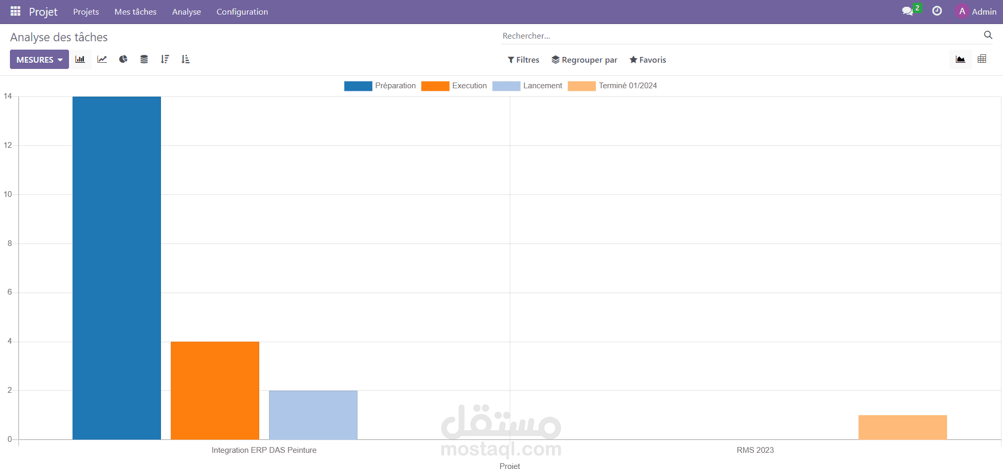Click the Integration ERP DAS Peinture label
This screenshot has height=469, width=1003.
point(264,450)
